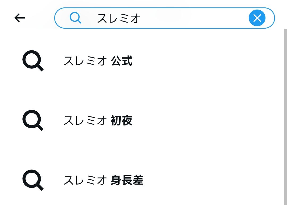
Task: Tap スレミオ prefix in the 身長差 suggestion row
Action: pyautogui.click(x=85, y=180)
